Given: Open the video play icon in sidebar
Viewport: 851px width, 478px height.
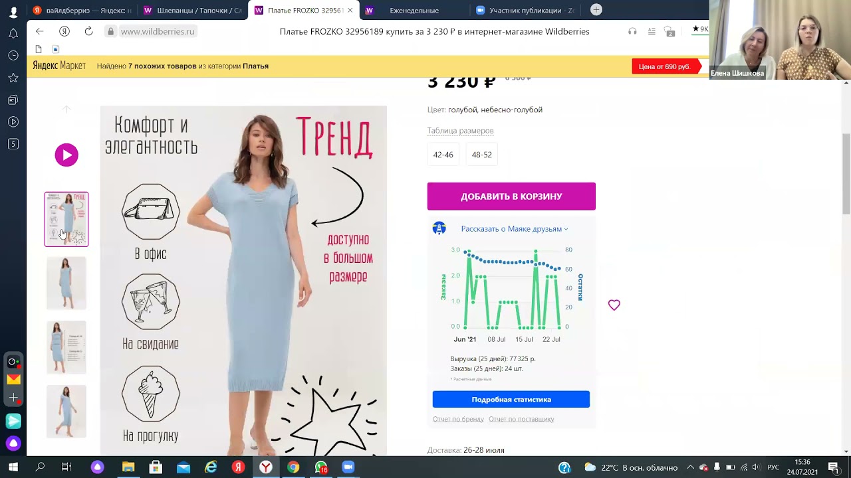Looking at the screenshot, I should [13, 121].
